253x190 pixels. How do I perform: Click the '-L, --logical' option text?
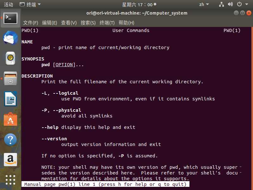[x=60, y=93]
